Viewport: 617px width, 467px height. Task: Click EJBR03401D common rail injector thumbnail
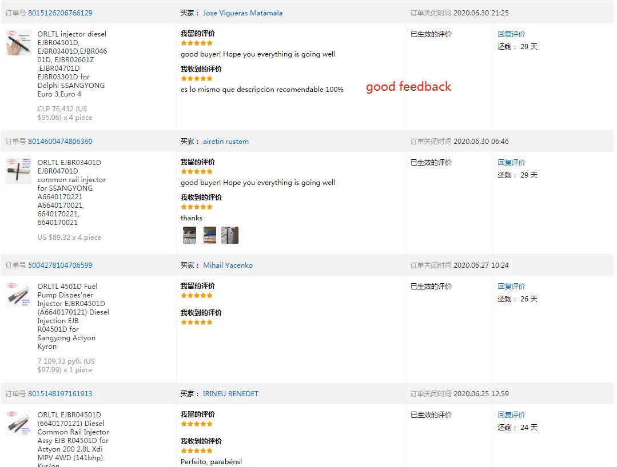pyautogui.click(x=18, y=171)
